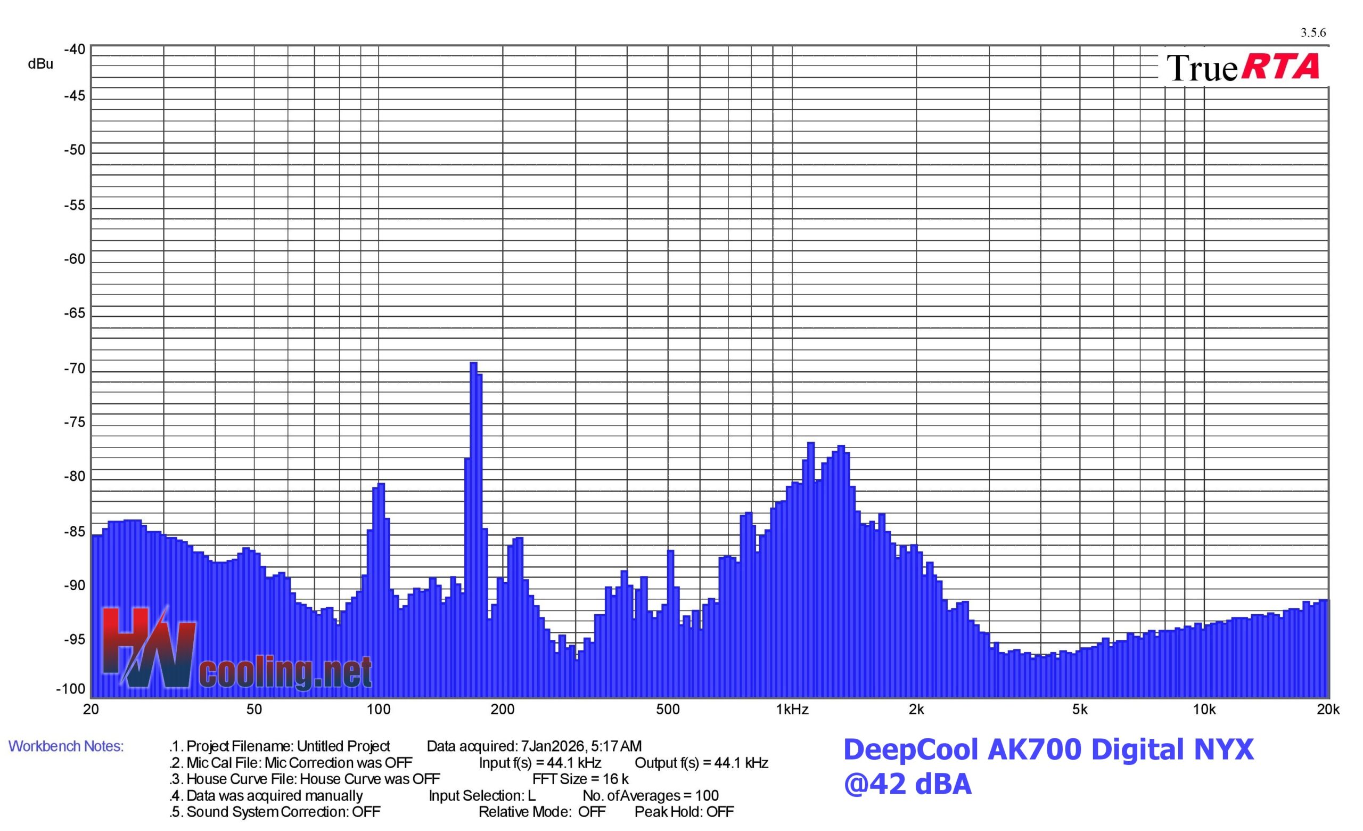Click the TrueRTA logo
The image size is (1363, 831).
(x=1243, y=67)
